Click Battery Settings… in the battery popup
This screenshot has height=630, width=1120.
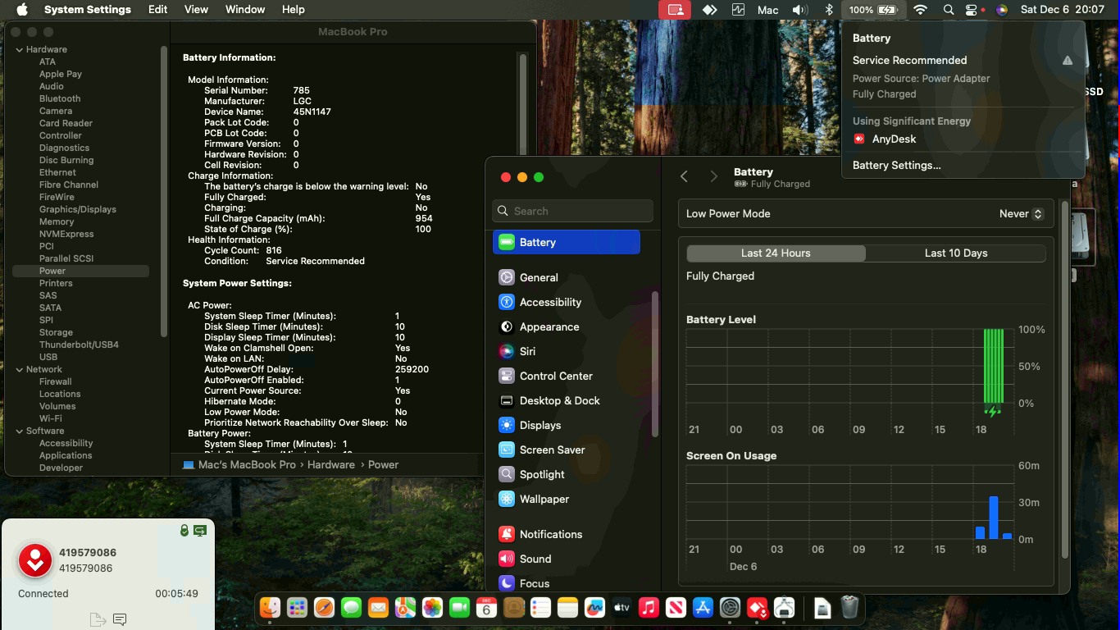point(896,166)
